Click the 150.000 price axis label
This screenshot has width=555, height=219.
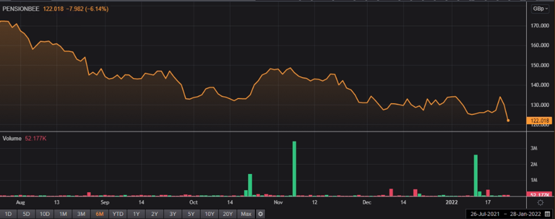(540, 66)
